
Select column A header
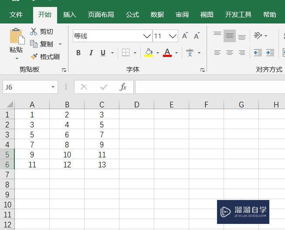coord(32,104)
